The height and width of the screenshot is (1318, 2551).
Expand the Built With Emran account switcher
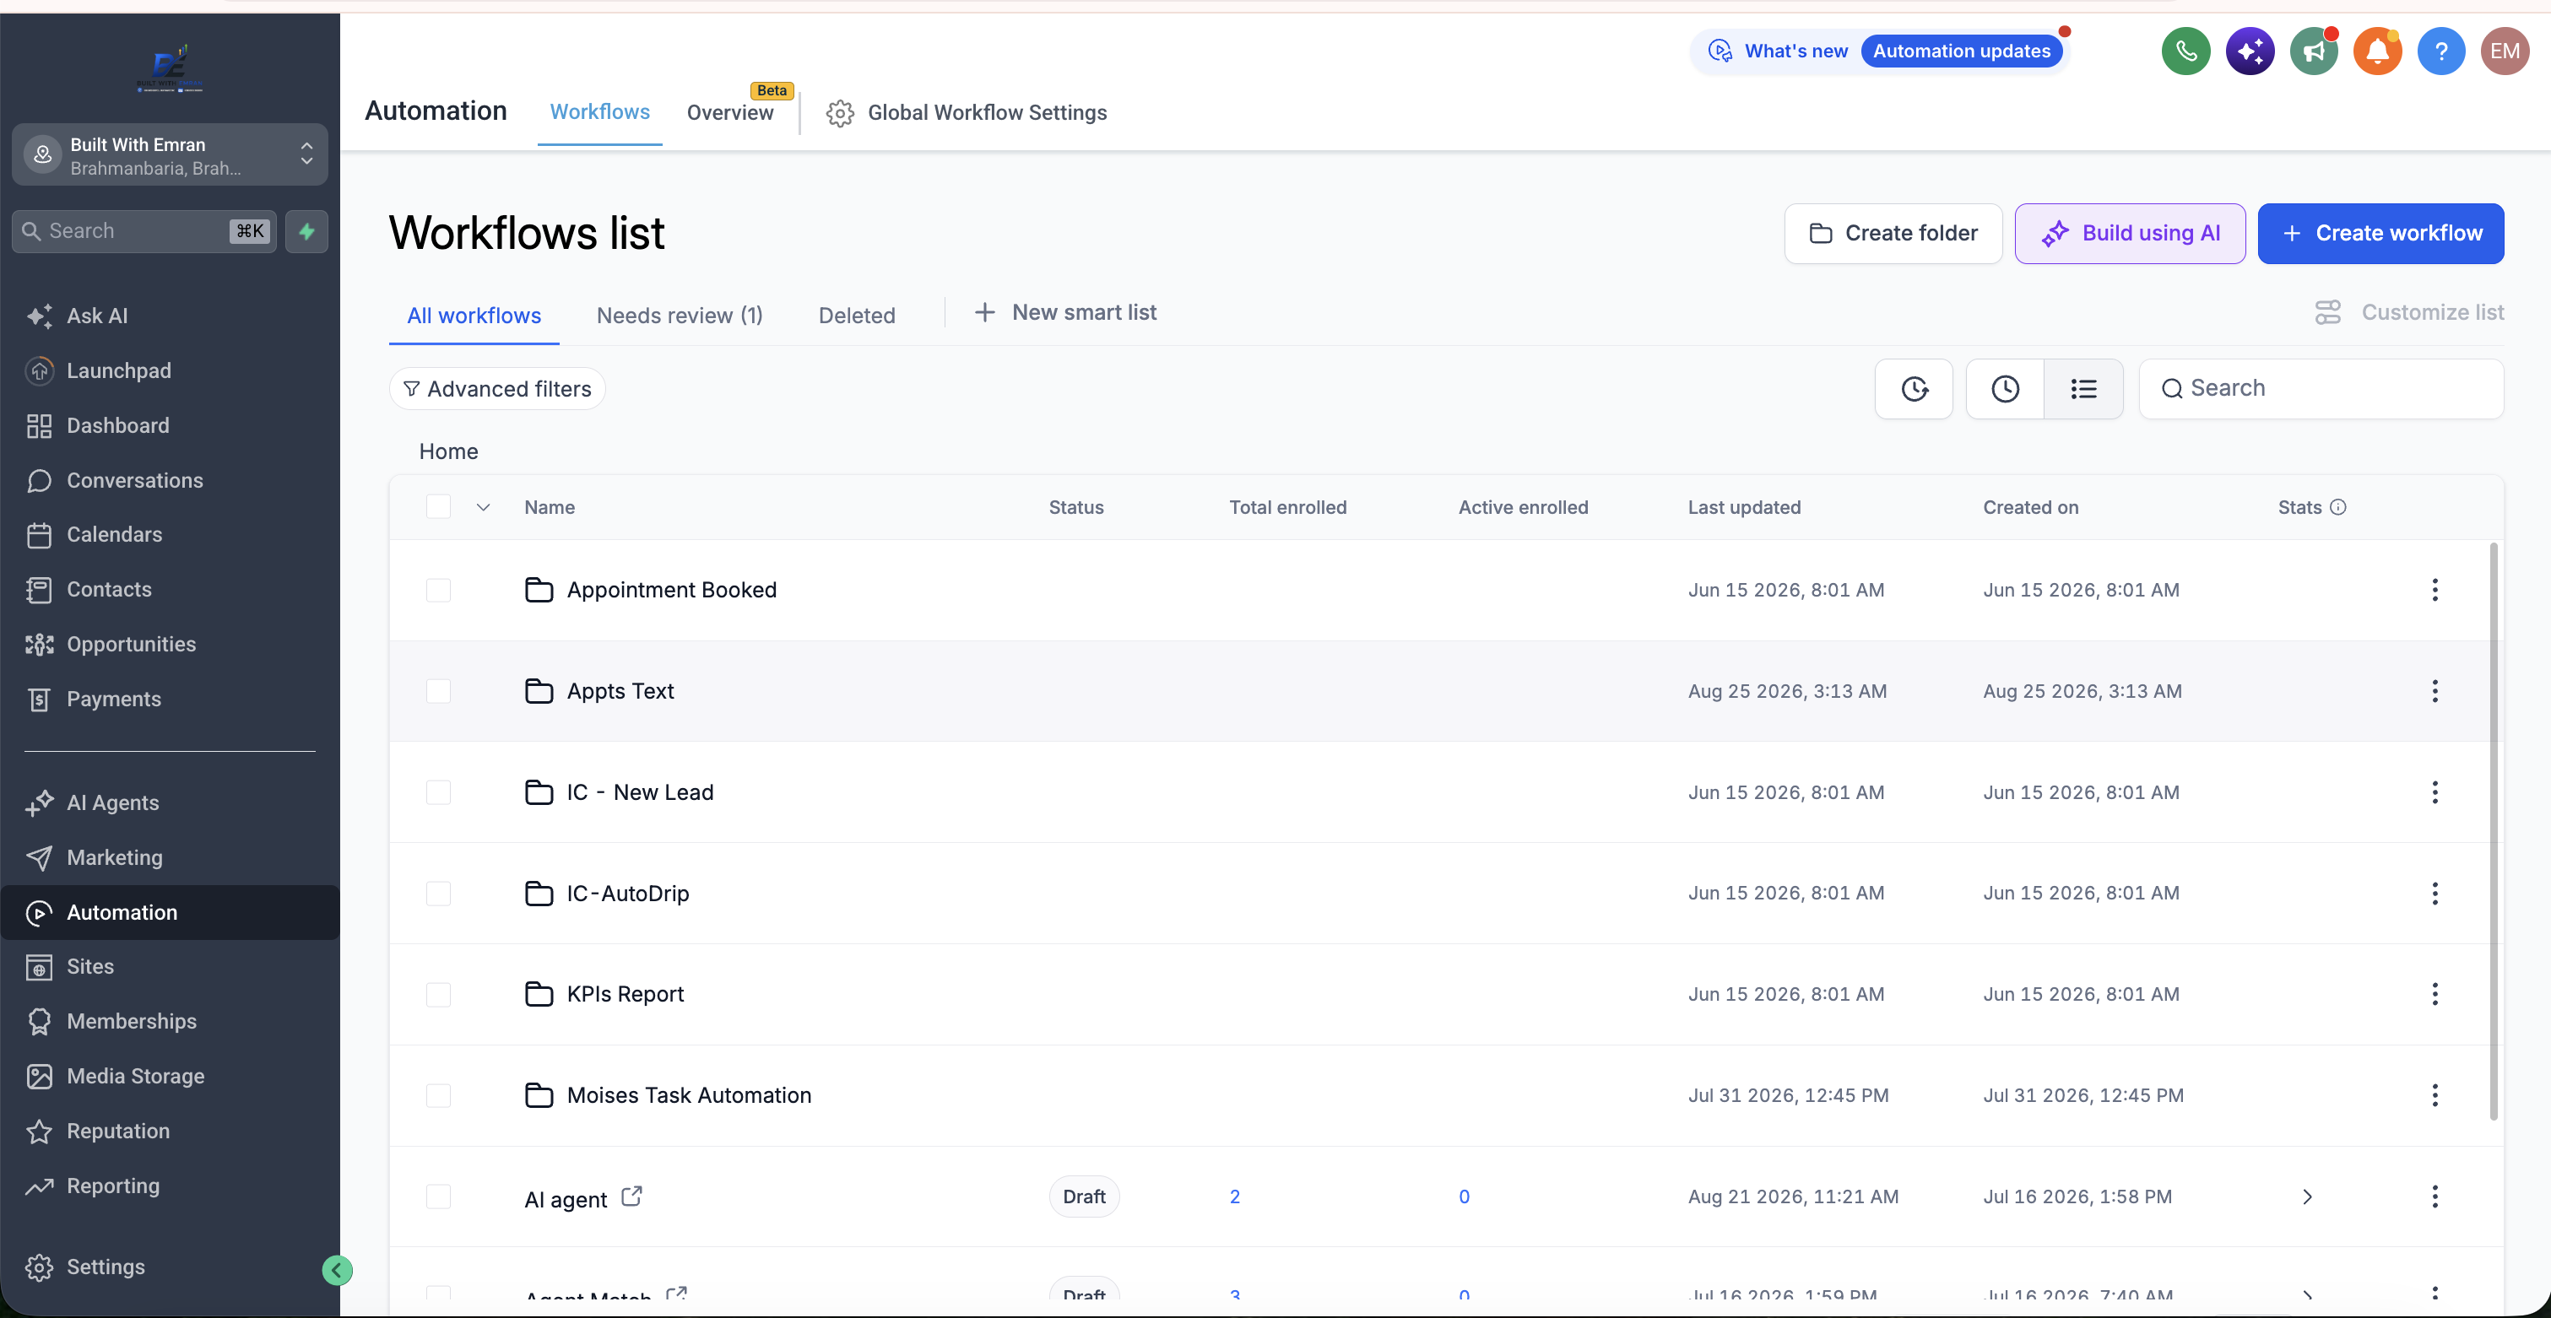point(170,155)
